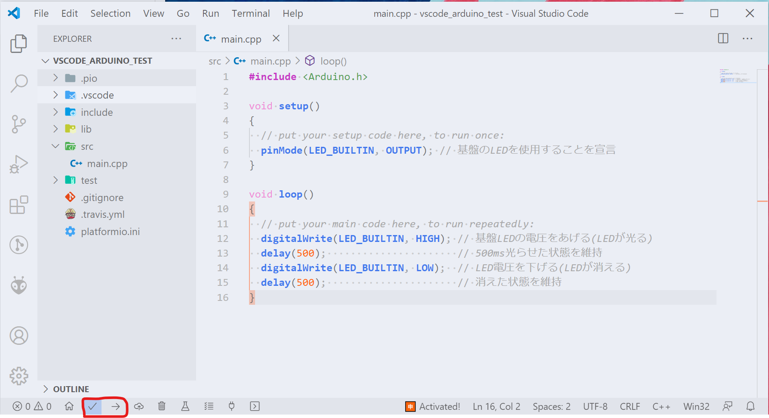The height and width of the screenshot is (418, 769).
Task: Open the .travis.yml file
Action: tap(117, 214)
